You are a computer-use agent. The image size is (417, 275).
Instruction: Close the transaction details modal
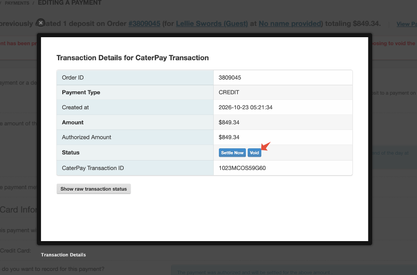click(x=41, y=23)
